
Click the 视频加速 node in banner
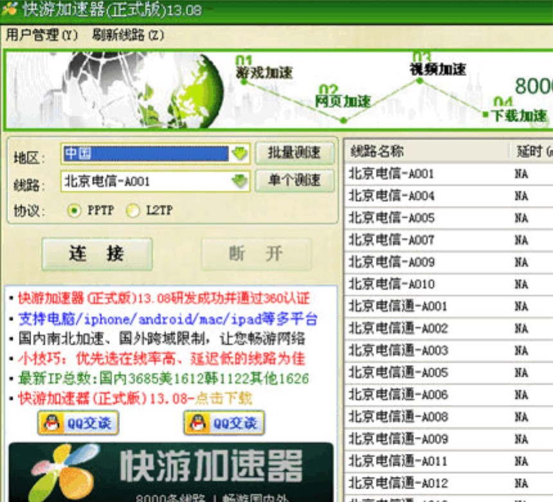[x=420, y=80]
